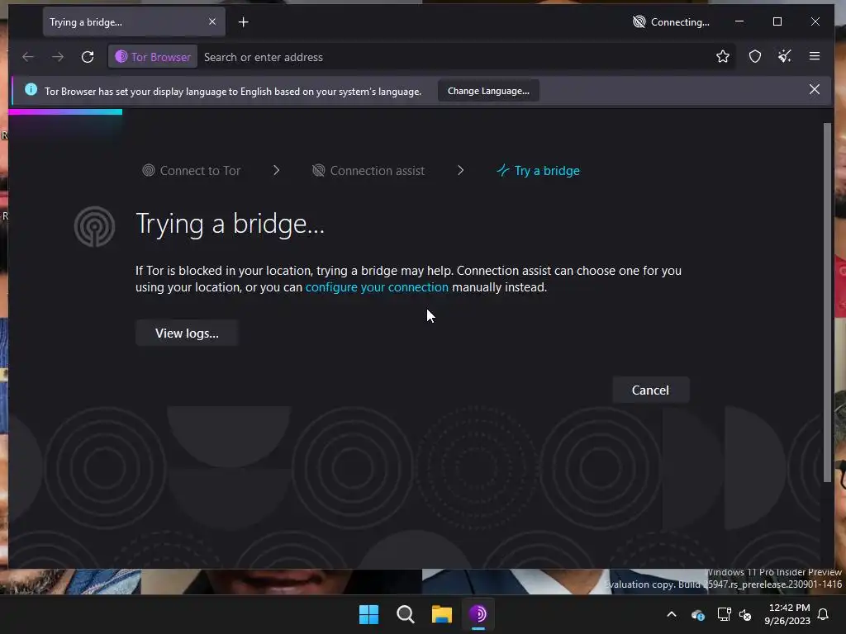Click the connection progress bar
The height and width of the screenshot is (634, 846).
coord(65,112)
